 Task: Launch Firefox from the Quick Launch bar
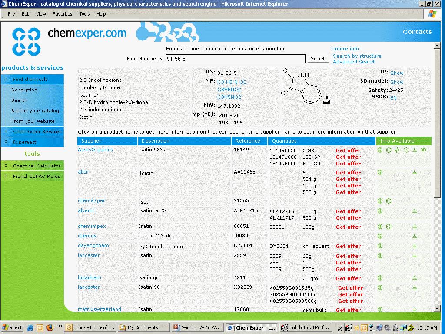[50, 328]
